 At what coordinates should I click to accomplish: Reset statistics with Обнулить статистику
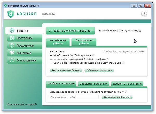point(99,70)
